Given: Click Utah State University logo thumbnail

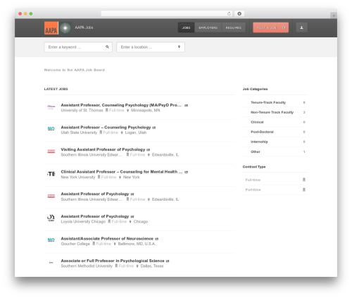Looking at the screenshot, I should point(51,129).
